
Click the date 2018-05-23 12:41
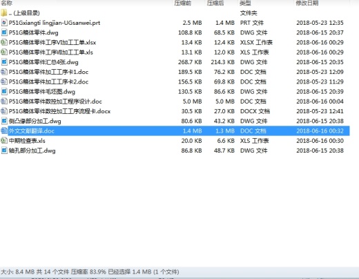(x=320, y=111)
